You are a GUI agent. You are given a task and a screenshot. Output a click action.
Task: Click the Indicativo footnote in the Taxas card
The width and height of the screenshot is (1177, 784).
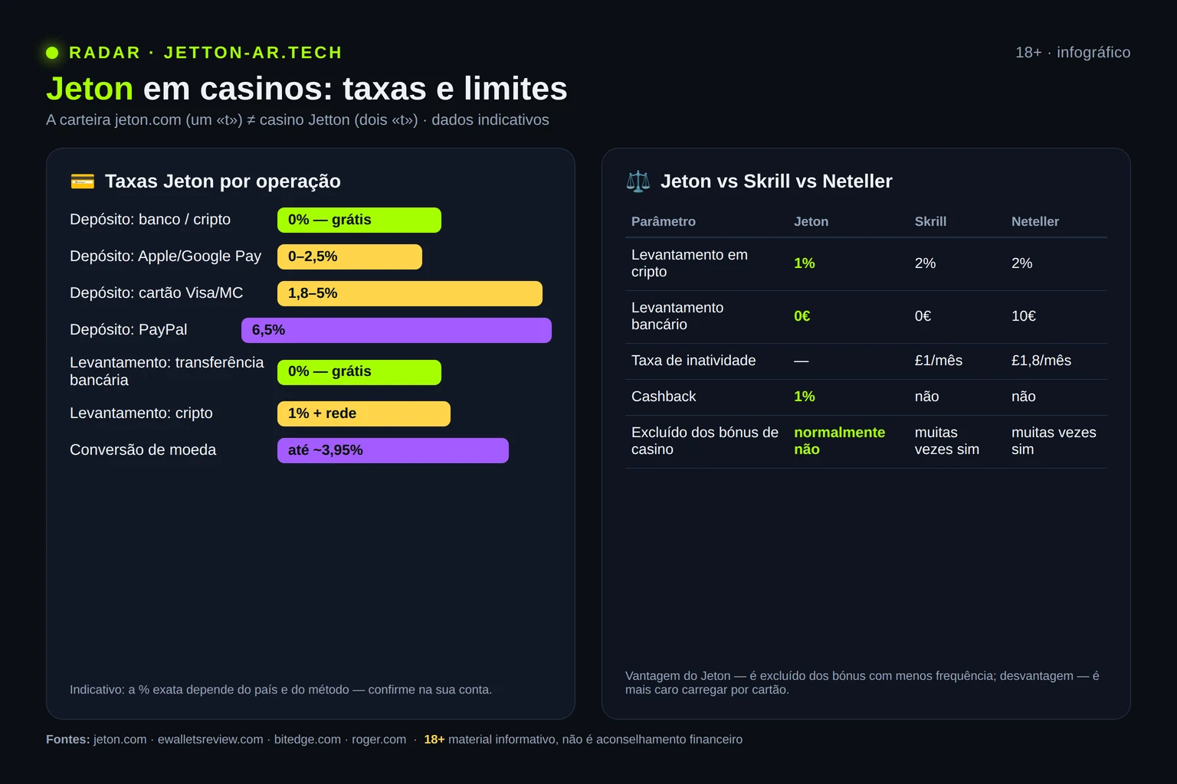(280, 690)
